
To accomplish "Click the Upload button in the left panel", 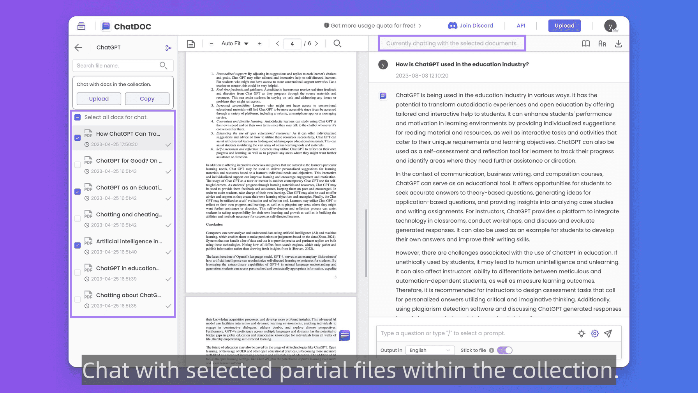I will click(99, 99).
